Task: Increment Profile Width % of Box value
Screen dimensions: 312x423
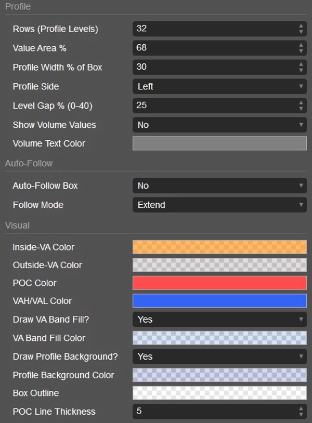Action: point(302,64)
